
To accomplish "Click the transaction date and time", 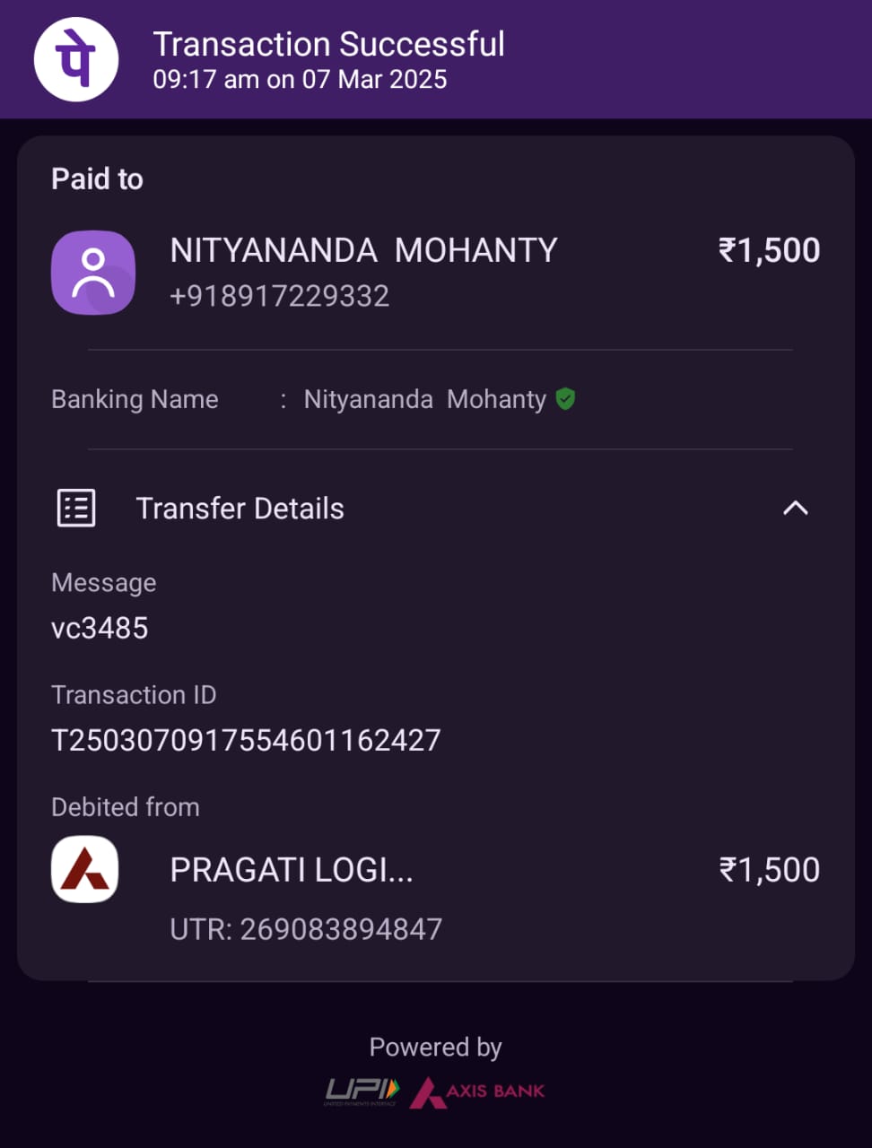I will [x=300, y=79].
